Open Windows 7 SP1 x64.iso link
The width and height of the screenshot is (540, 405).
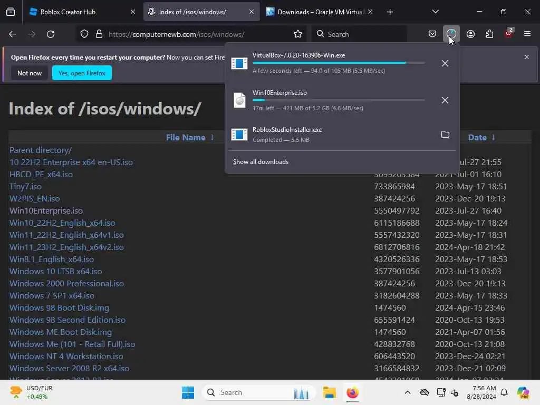(52, 295)
